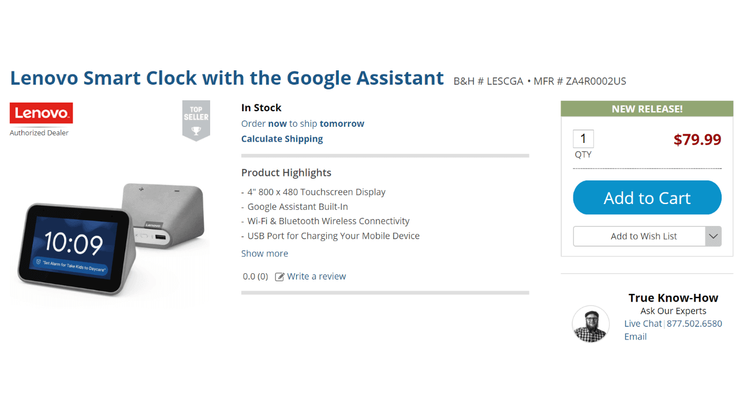Focus the QTY quantity input field
Viewport: 739px width, 415px height.
[x=583, y=139]
